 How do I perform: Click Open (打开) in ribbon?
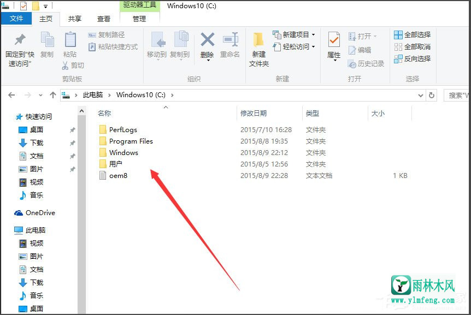pos(362,36)
